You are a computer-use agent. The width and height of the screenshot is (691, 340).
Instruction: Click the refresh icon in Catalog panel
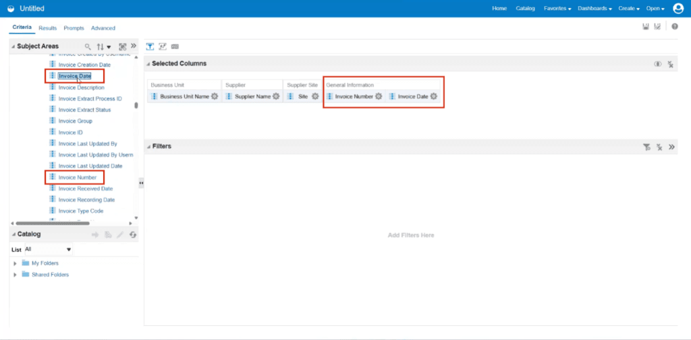(x=133, y=235)
